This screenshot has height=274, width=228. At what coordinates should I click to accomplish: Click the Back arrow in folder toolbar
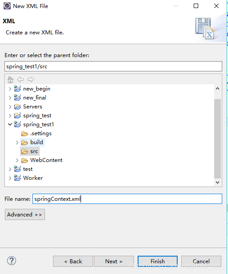pos(20,79)
